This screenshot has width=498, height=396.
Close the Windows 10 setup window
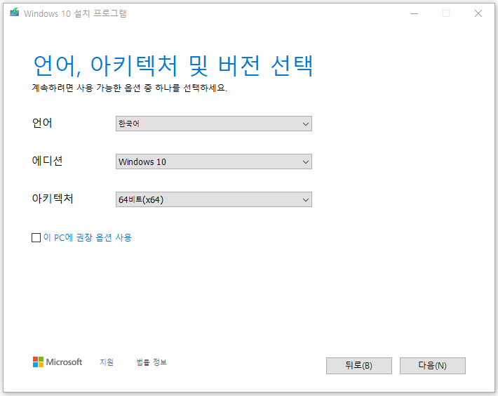click(478, 13)
